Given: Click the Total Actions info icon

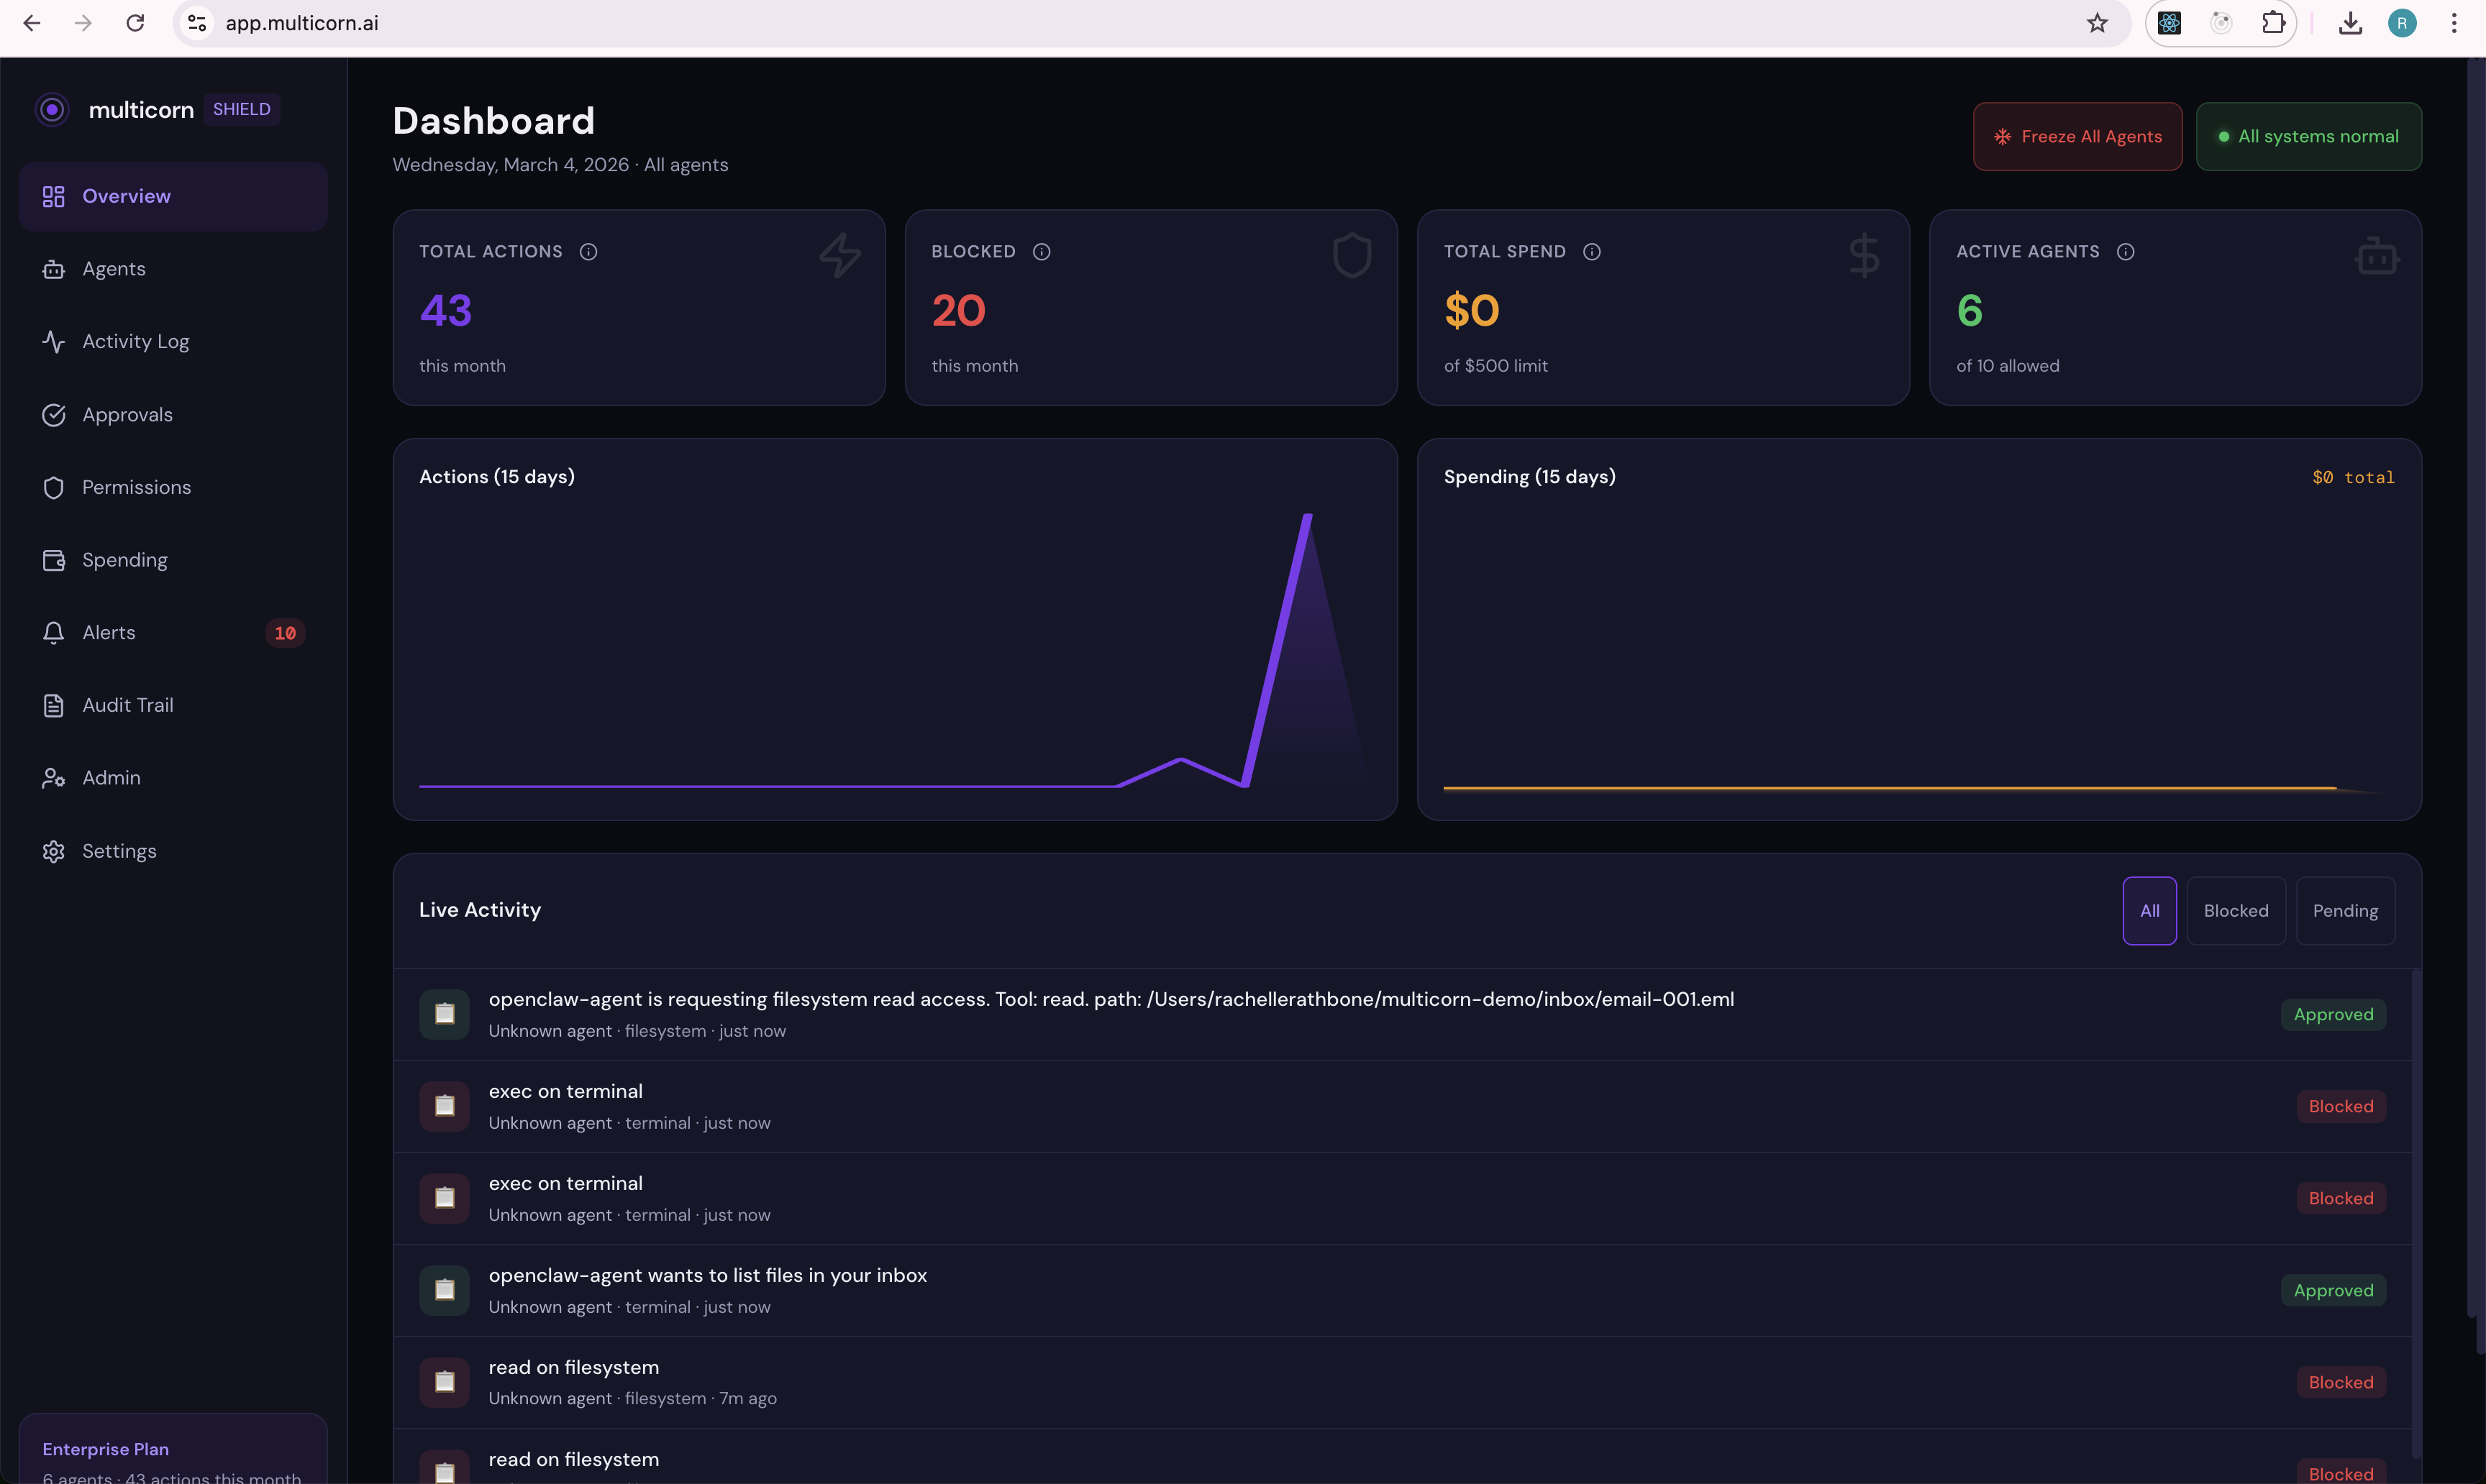Looking at the screenshot, I should 588,252.
